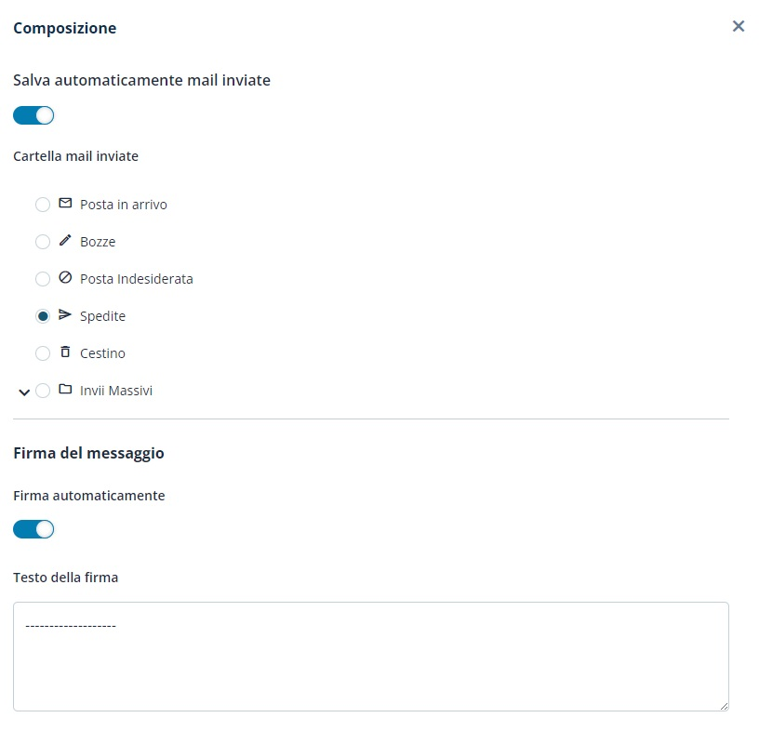This screenshot has width=759, height=731.
Task: Expand the Invii Massivi folder chevron
Action: [24, 392]
